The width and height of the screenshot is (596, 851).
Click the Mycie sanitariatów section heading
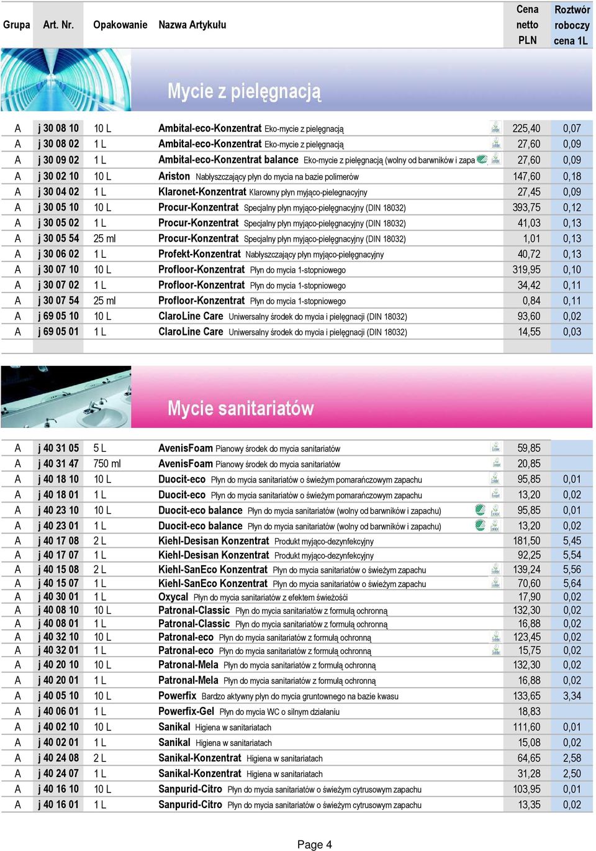tap(241, 408)
